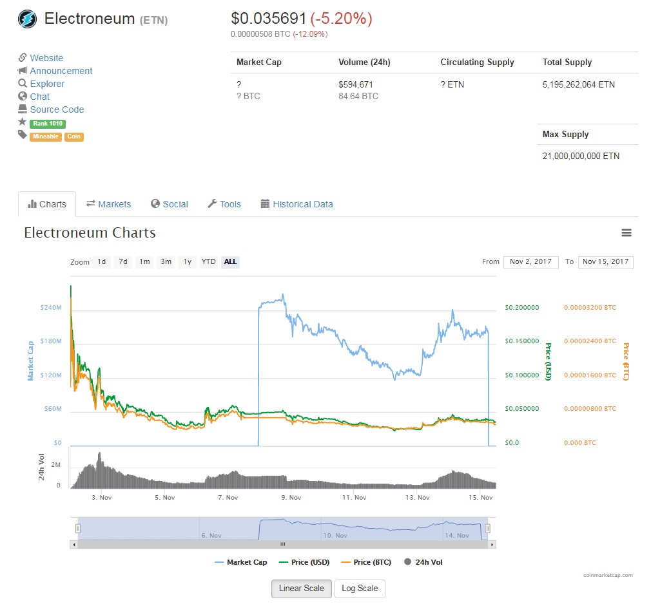Toggle Price (BTC) series in legend
The height and width of the screenshot is (604, 651).
(366, 562)
